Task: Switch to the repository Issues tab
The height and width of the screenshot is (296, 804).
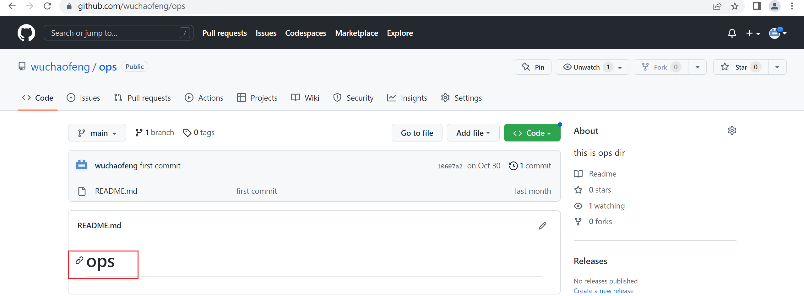Action: (x=84, y=98)
